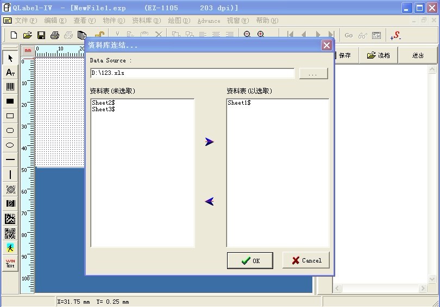
Task: Click the Zoom In magnifier icon
Action: click(261, 35)
